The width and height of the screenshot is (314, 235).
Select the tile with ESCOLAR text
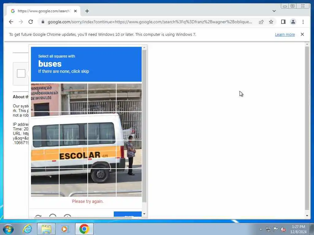(x=73, y=154)
